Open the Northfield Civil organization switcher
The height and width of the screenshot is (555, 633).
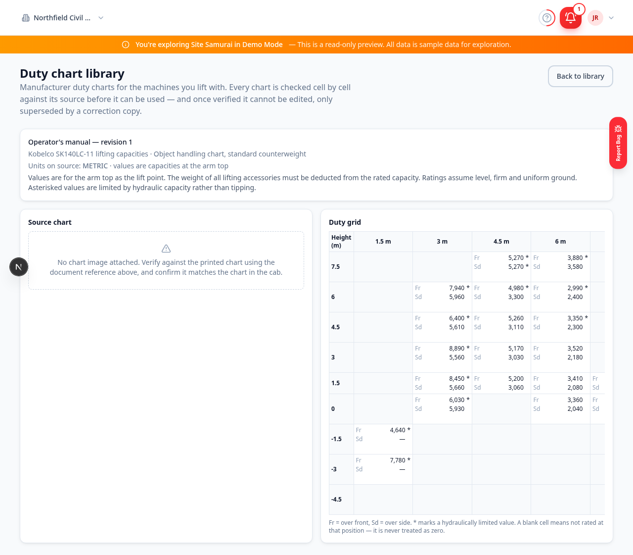pyautogui.click(x=63, y=18)
